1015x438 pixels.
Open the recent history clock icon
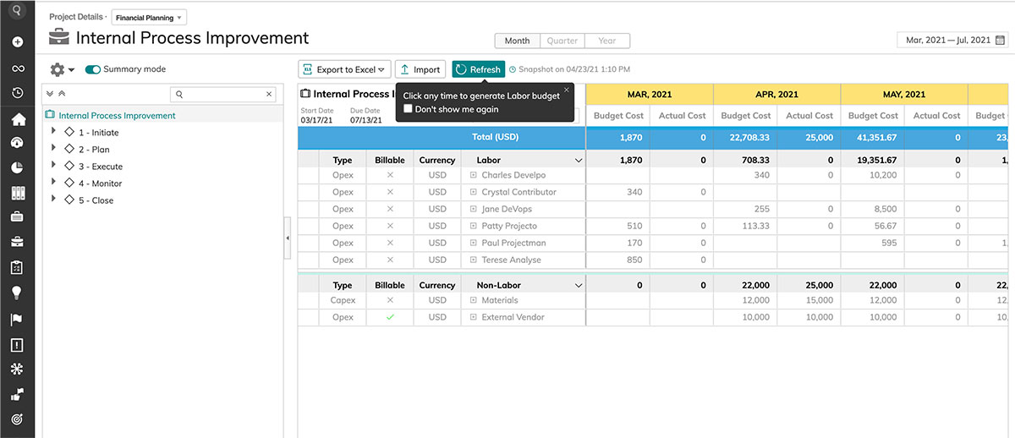(x=17, y=93)
